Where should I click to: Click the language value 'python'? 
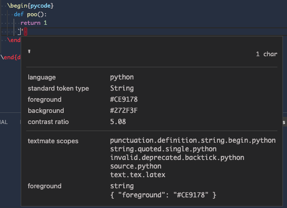tap(122, 77)
